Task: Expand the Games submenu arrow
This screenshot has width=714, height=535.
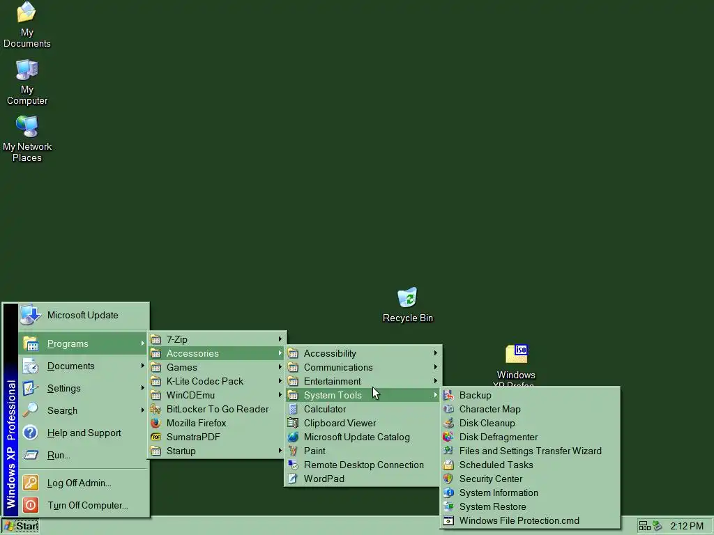Action: (280, 366)
